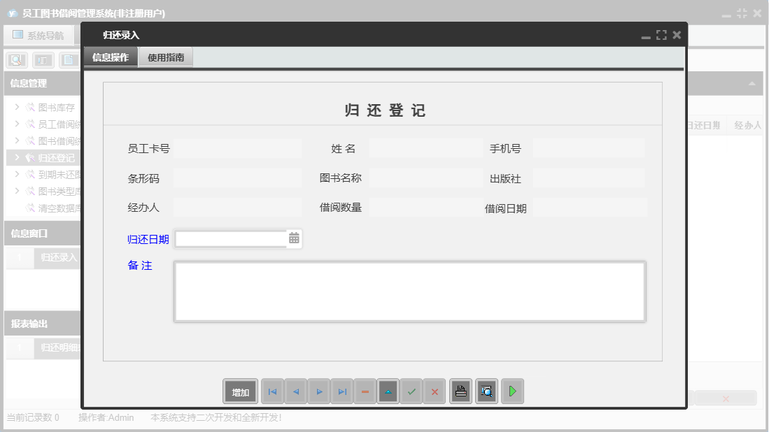Image resolution: width=769 pixels, height=432 pixels.
Task: Select the search magnifier icon in sidebar toolbar
Action: click(16, 59)
